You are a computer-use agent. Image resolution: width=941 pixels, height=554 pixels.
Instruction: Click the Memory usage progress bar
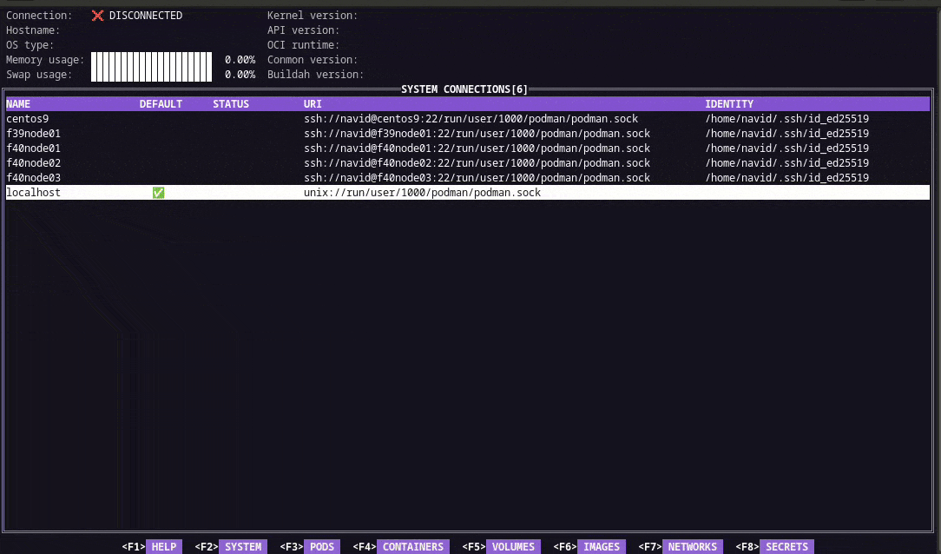point(151,59)
